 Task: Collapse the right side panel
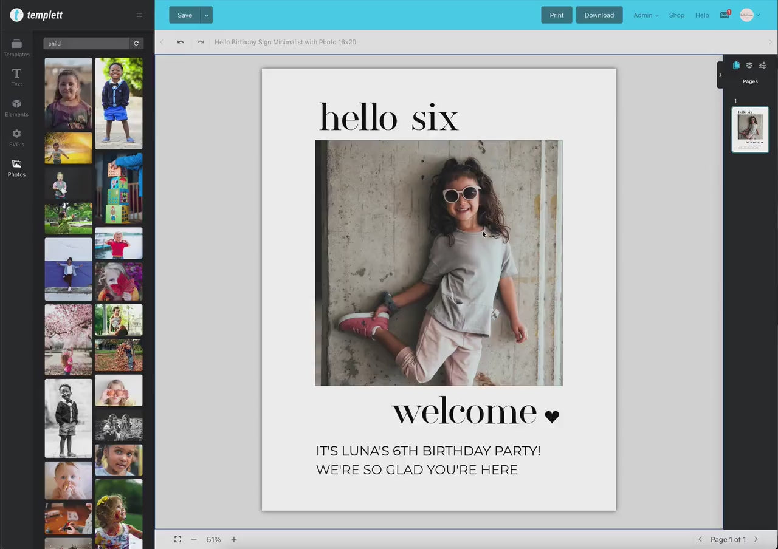point(720,75)
